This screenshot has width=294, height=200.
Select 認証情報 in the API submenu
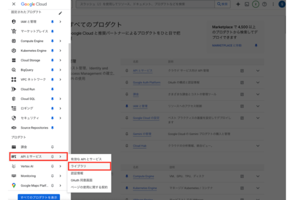(x=77, y=173)
